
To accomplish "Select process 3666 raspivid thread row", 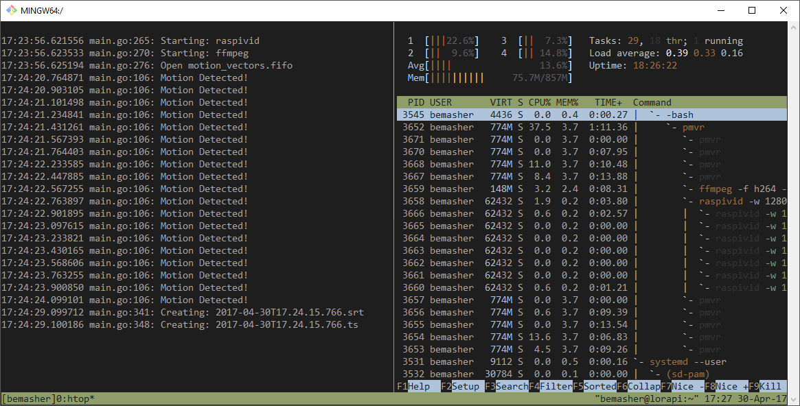I will tap(592, 213).
